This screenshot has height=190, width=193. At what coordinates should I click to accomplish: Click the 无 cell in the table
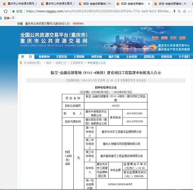coord(79,158)
